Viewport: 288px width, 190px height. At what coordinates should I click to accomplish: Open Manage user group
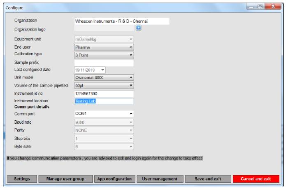[65, 179]
